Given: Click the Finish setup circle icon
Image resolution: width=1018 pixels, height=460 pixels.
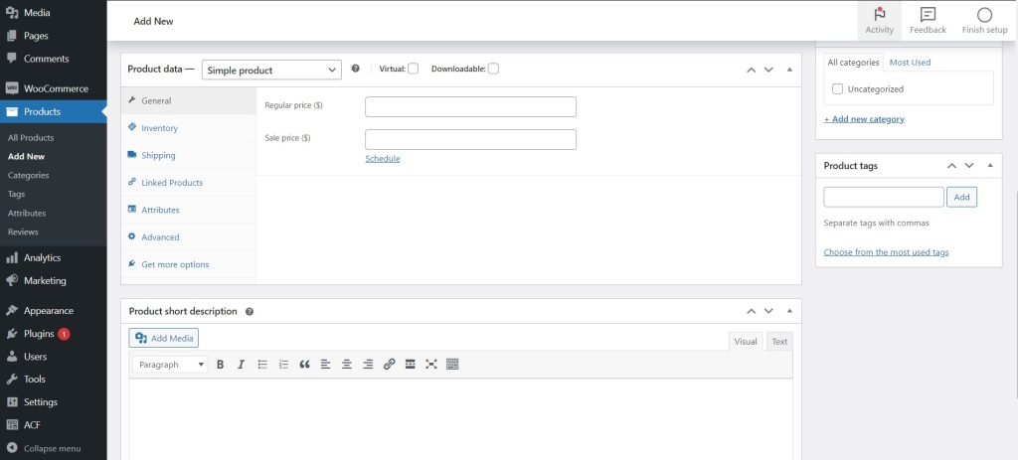Looking at the screenshot, I should point(984,14).
